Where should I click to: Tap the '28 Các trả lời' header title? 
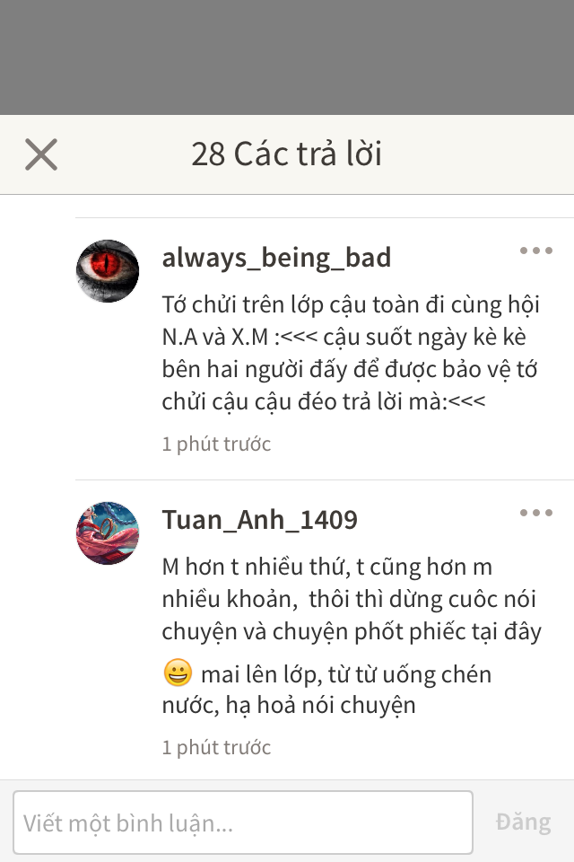[x=286, y=154]
